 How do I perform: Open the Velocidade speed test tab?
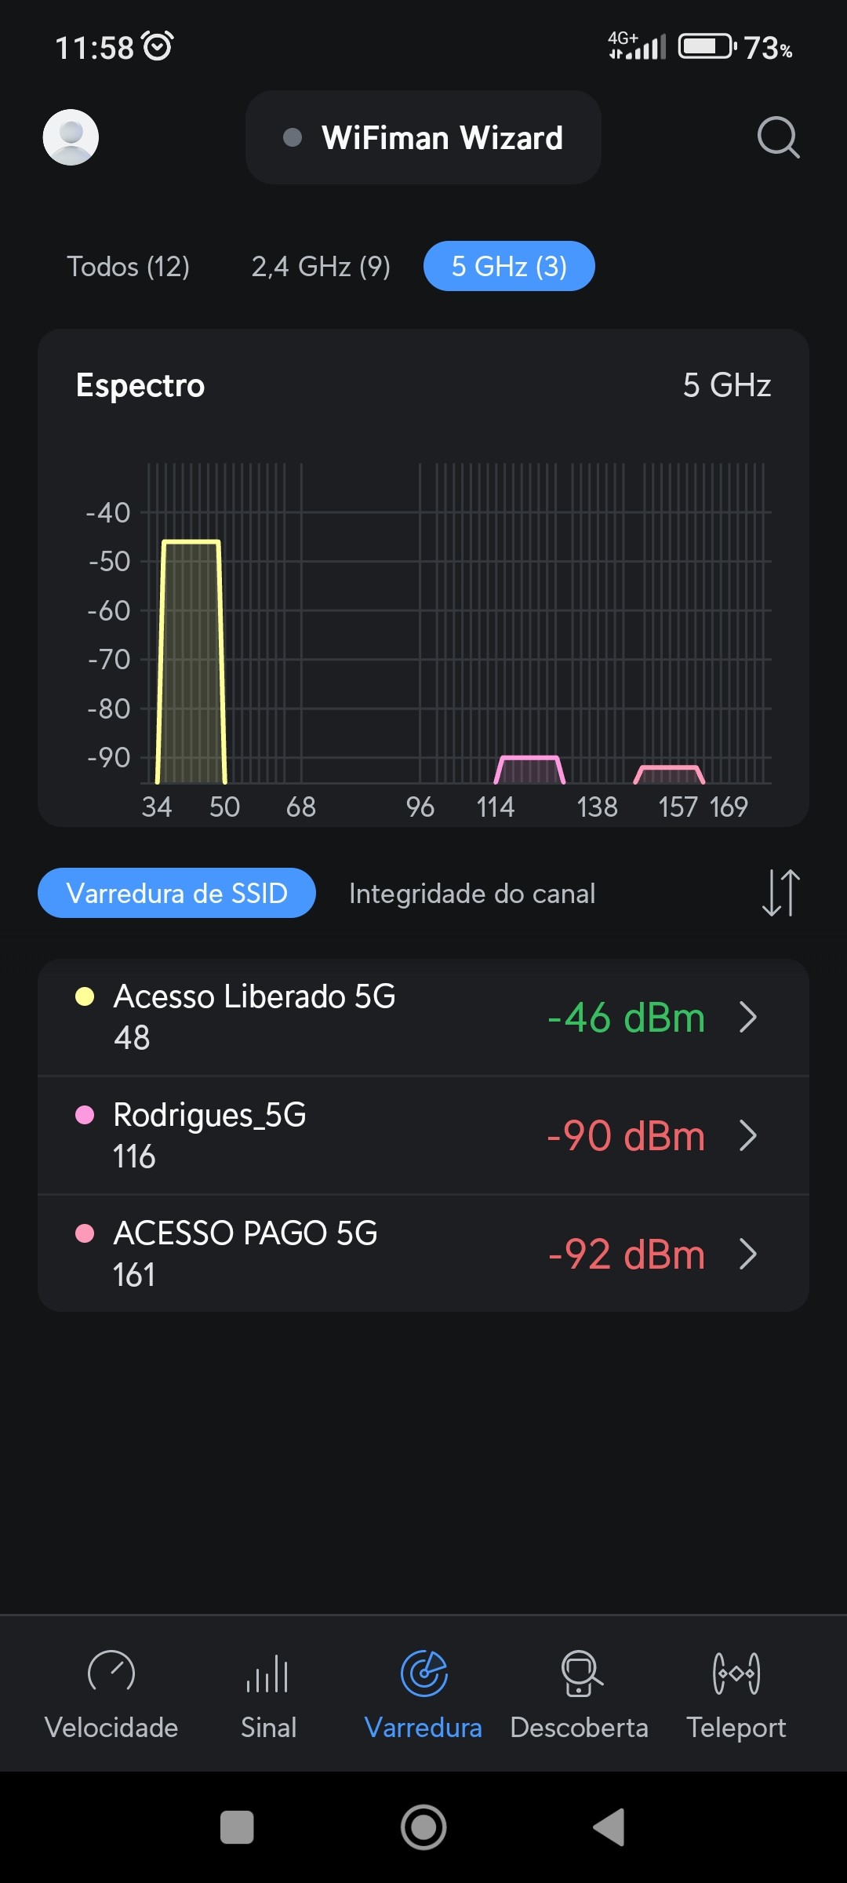coord(111,1695)
